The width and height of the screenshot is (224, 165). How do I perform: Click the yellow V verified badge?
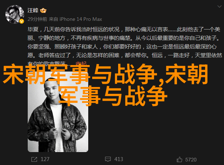click(22, 22)
